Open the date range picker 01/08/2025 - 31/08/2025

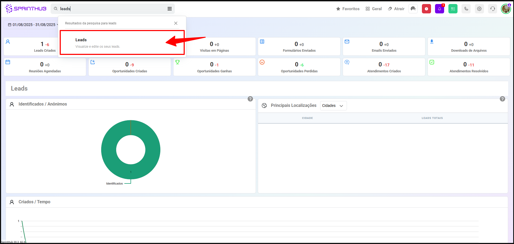tap(32, 25)
